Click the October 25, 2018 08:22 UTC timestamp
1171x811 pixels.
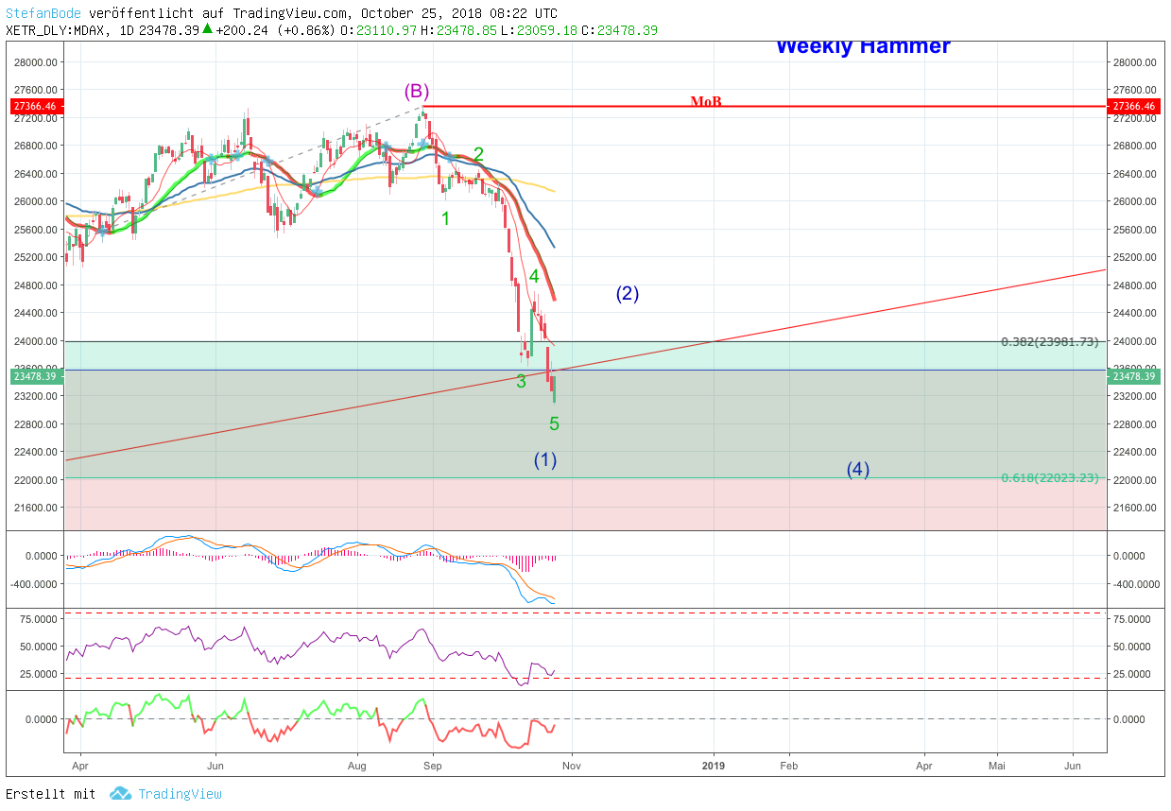458,14
